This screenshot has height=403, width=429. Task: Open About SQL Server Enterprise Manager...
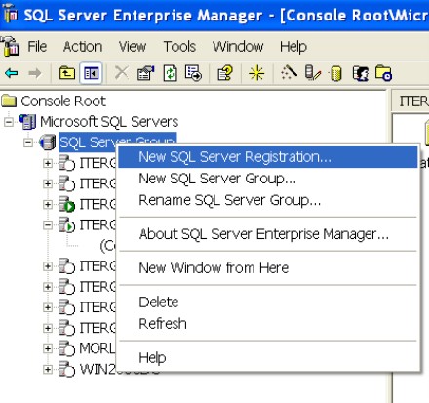[268, 234]
